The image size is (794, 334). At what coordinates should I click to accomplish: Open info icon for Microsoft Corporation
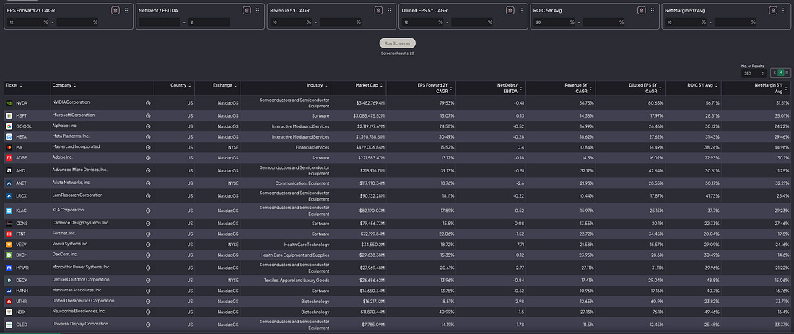(x=148, y=116)
